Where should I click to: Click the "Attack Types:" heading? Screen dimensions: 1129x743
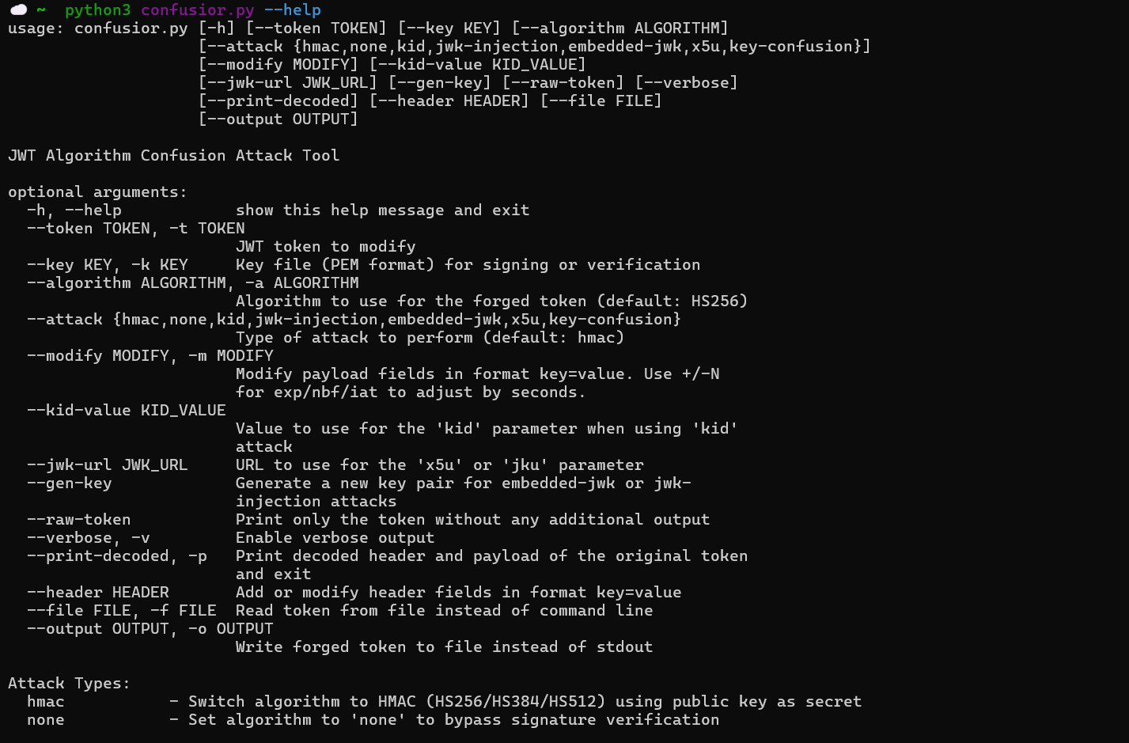click(x=69, y=683)
